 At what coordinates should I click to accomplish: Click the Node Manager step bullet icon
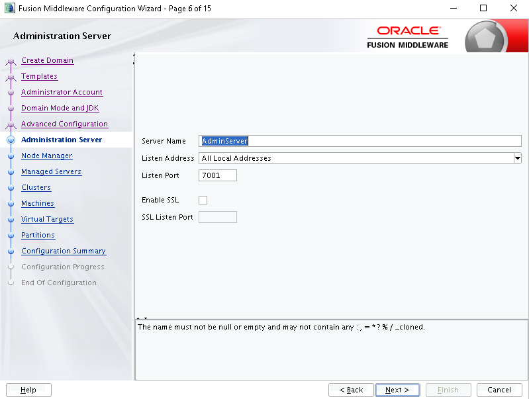click(11, 155)
